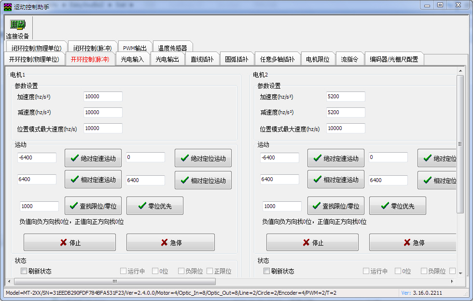Enable 刷新状态 checkbox under 电机1 status
Screen dimensions: 473x301
pos(23,271)
